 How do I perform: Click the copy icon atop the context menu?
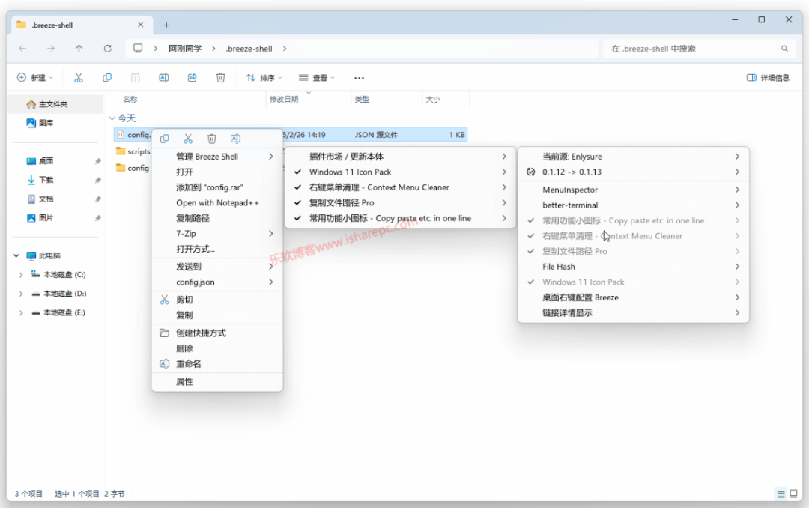[x=165, y=139]
